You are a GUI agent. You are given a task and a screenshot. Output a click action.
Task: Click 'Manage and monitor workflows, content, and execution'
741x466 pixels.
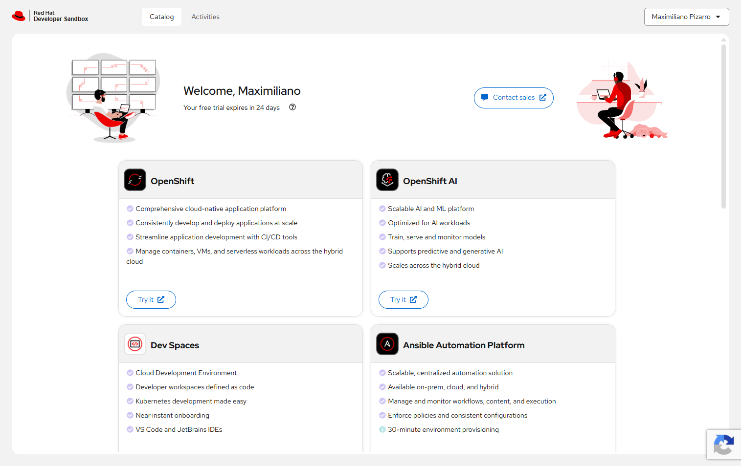[x=472, y=401]
